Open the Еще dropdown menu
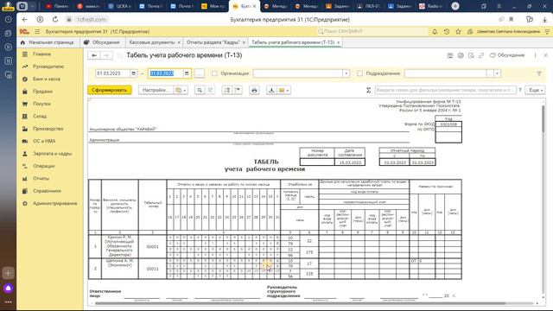Viewport: 553px width, 311px height. 535,90
